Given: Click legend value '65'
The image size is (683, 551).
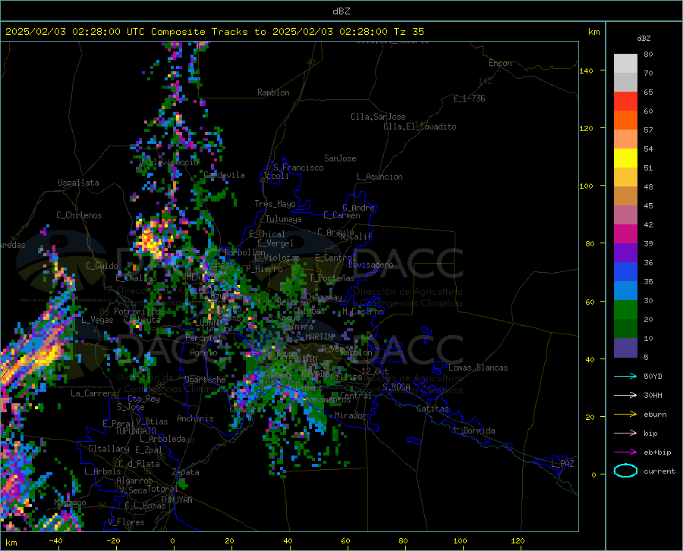Looking at the screenshot, I should (648, 92).
